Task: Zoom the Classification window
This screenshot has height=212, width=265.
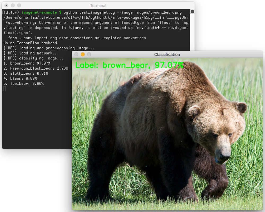Action: [89, 54]
